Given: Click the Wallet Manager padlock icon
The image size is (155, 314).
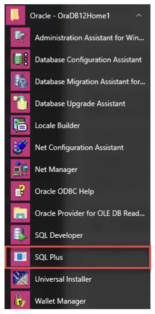Looking at the screenshot, I should 20,300.
